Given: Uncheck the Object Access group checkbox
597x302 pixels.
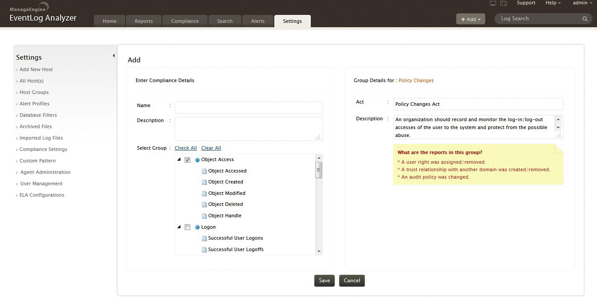Looking at the screenshot, I should tap(187, 160).
